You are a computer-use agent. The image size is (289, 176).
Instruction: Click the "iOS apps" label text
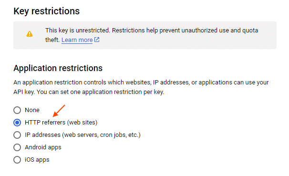(37, 160)
